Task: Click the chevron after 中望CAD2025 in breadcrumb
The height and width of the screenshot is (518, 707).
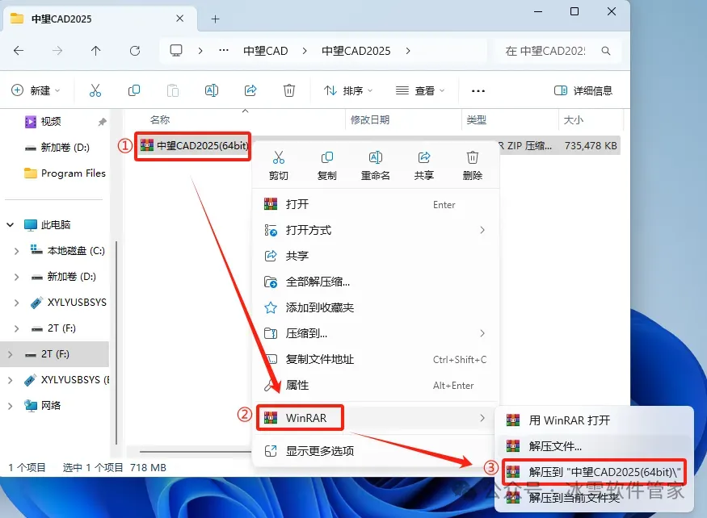Action: 407,51
